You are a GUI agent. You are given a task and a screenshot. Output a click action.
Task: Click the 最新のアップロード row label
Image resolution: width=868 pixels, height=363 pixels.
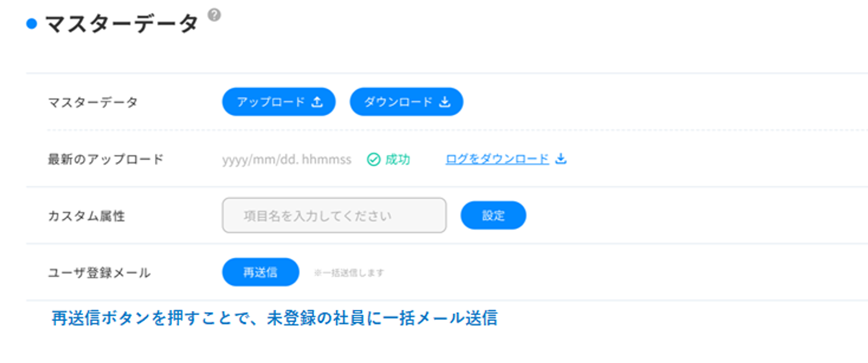click(106, 159)
